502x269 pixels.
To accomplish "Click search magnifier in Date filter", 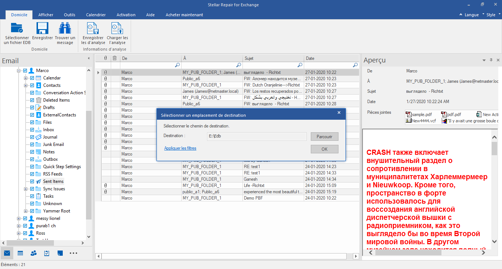I will click(355, 65).
